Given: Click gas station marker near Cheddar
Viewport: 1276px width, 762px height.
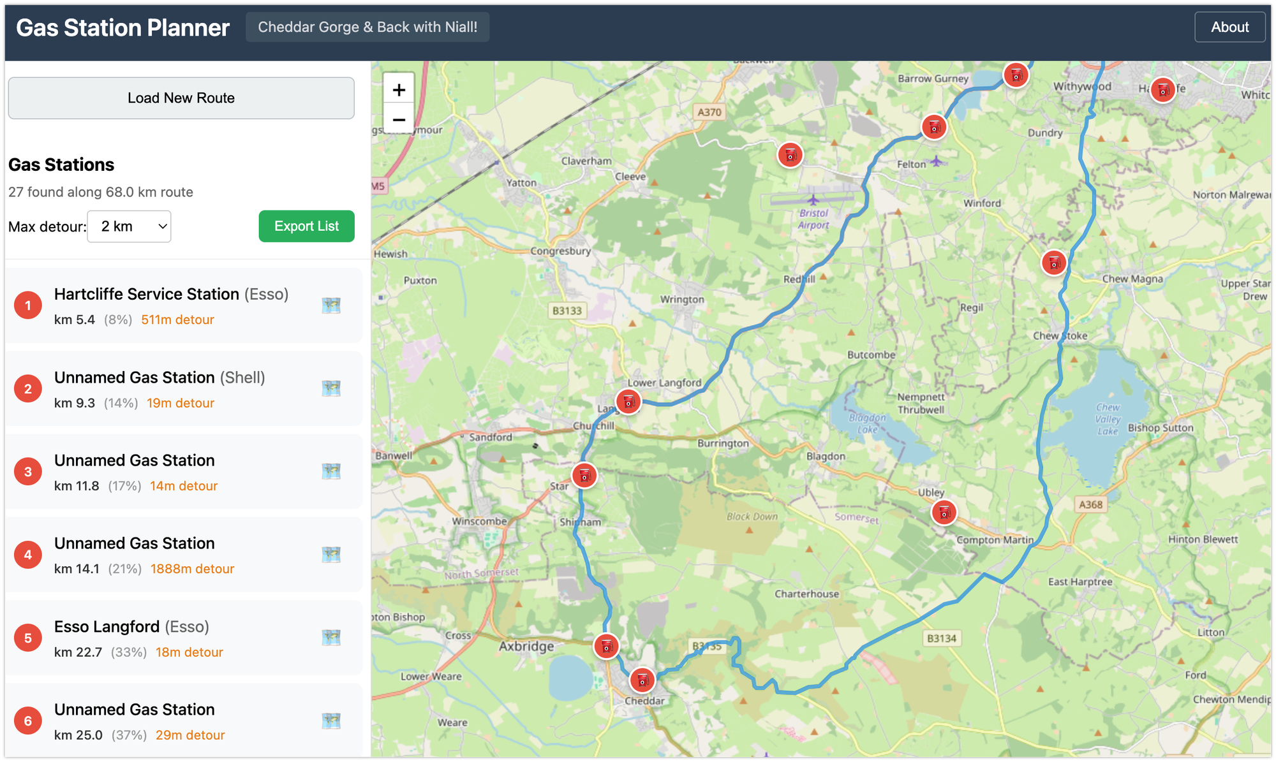Looking at the screenshot, I should [x=642, y=680].
